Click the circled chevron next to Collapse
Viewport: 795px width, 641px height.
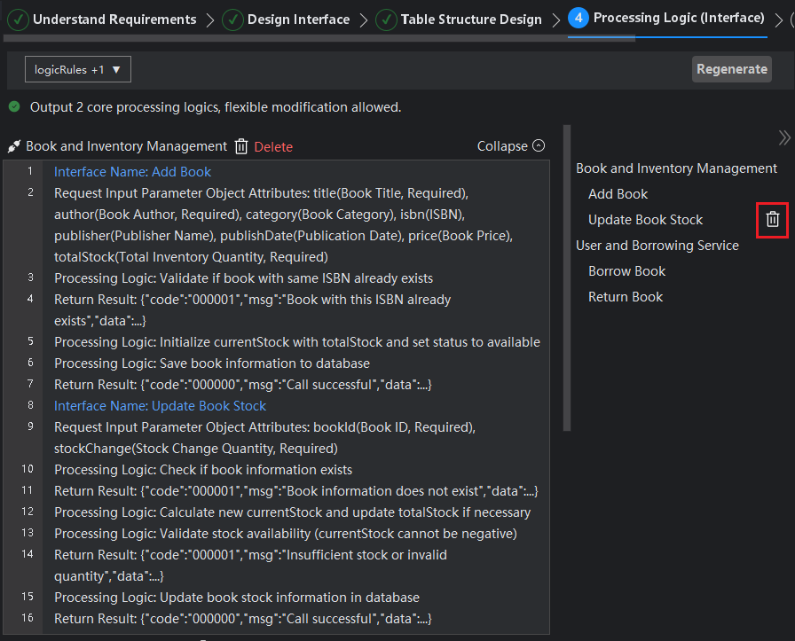point(539,146)
